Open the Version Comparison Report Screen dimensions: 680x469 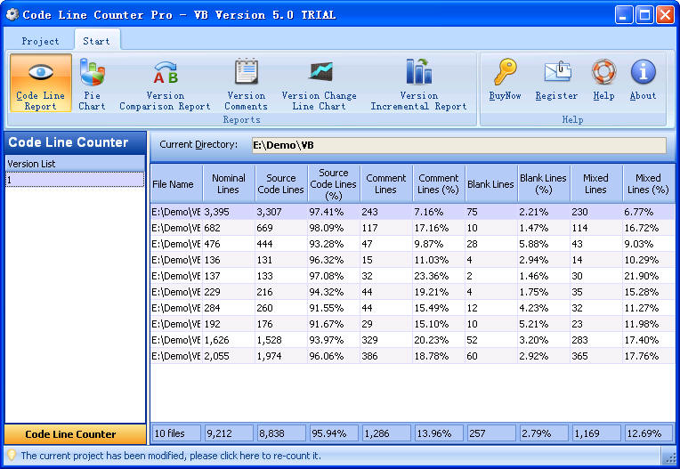pyautogui.click(x=165, y=83)
